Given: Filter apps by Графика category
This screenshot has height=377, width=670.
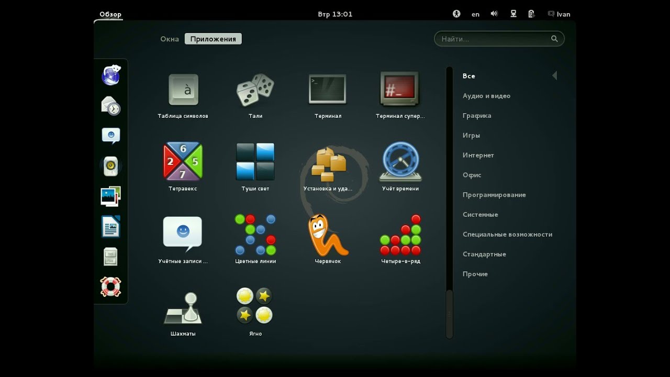Looking at the screenshot, I should [477, 116].
